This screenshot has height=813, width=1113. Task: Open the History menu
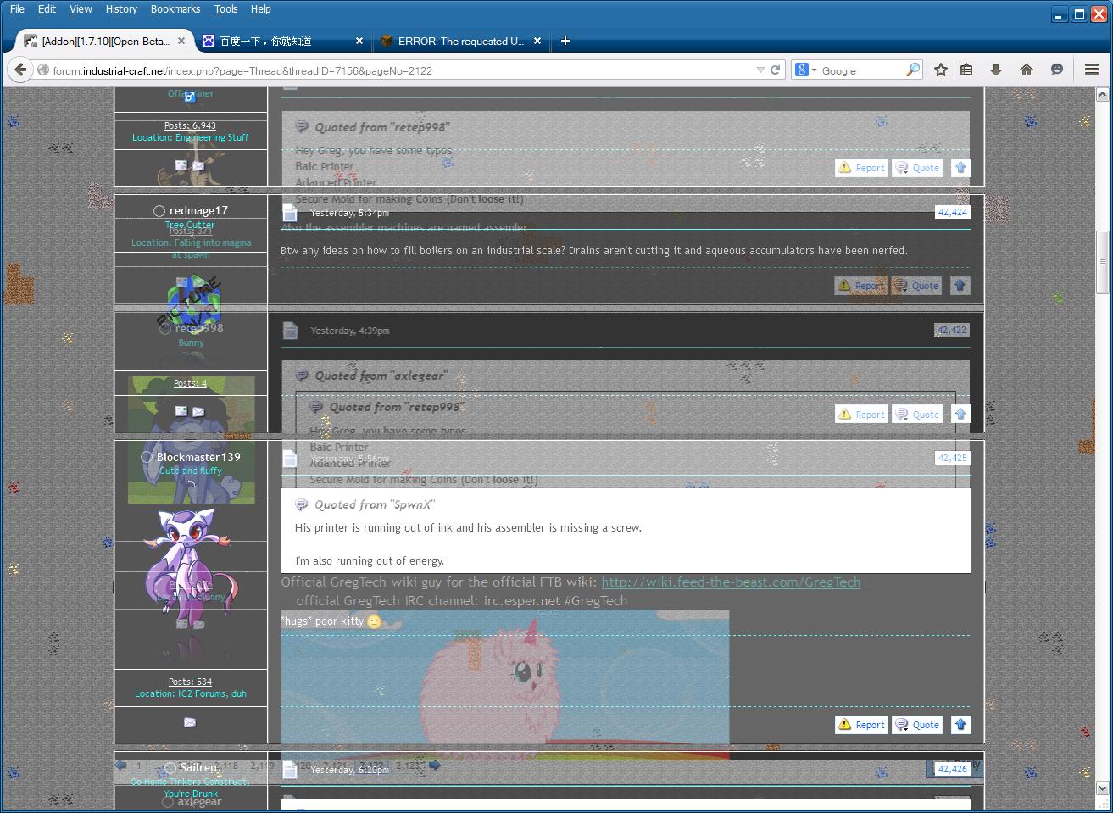(x=121, y=9)
